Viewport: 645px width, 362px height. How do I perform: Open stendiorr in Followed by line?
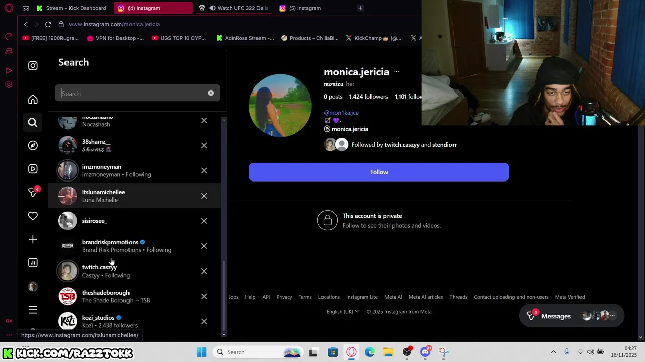point(444,145)
